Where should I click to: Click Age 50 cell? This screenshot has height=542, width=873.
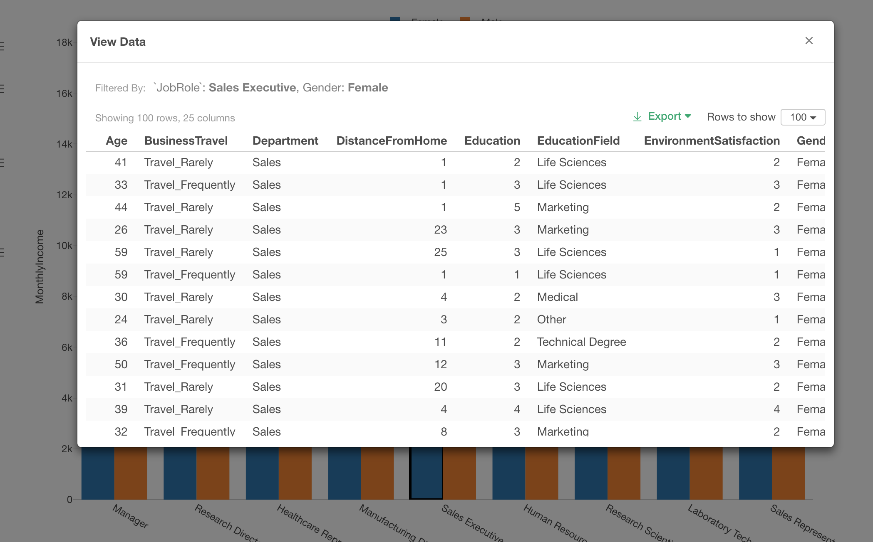coord(121,365)
